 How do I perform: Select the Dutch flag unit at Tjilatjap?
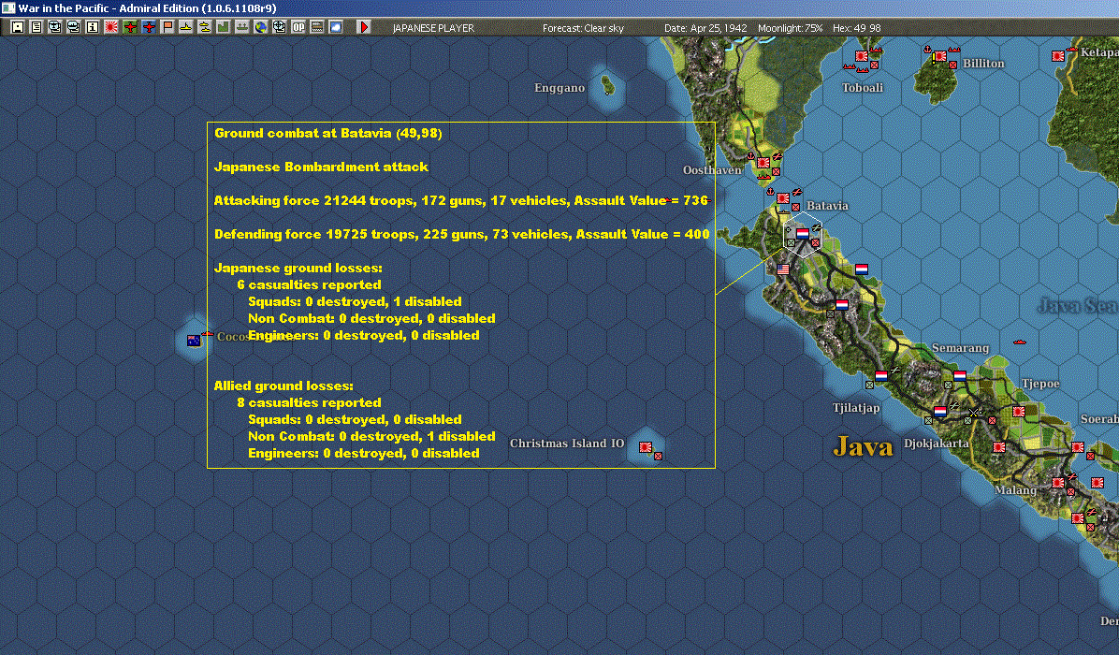881,376
